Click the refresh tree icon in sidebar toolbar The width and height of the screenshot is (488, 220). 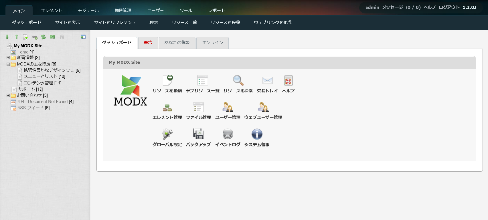point(43,37)
